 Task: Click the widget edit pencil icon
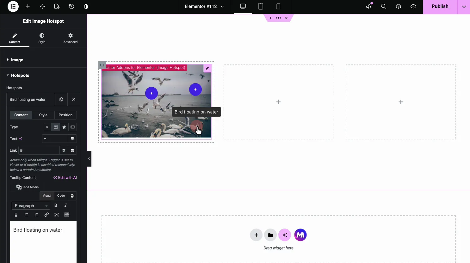click(207, 68)
